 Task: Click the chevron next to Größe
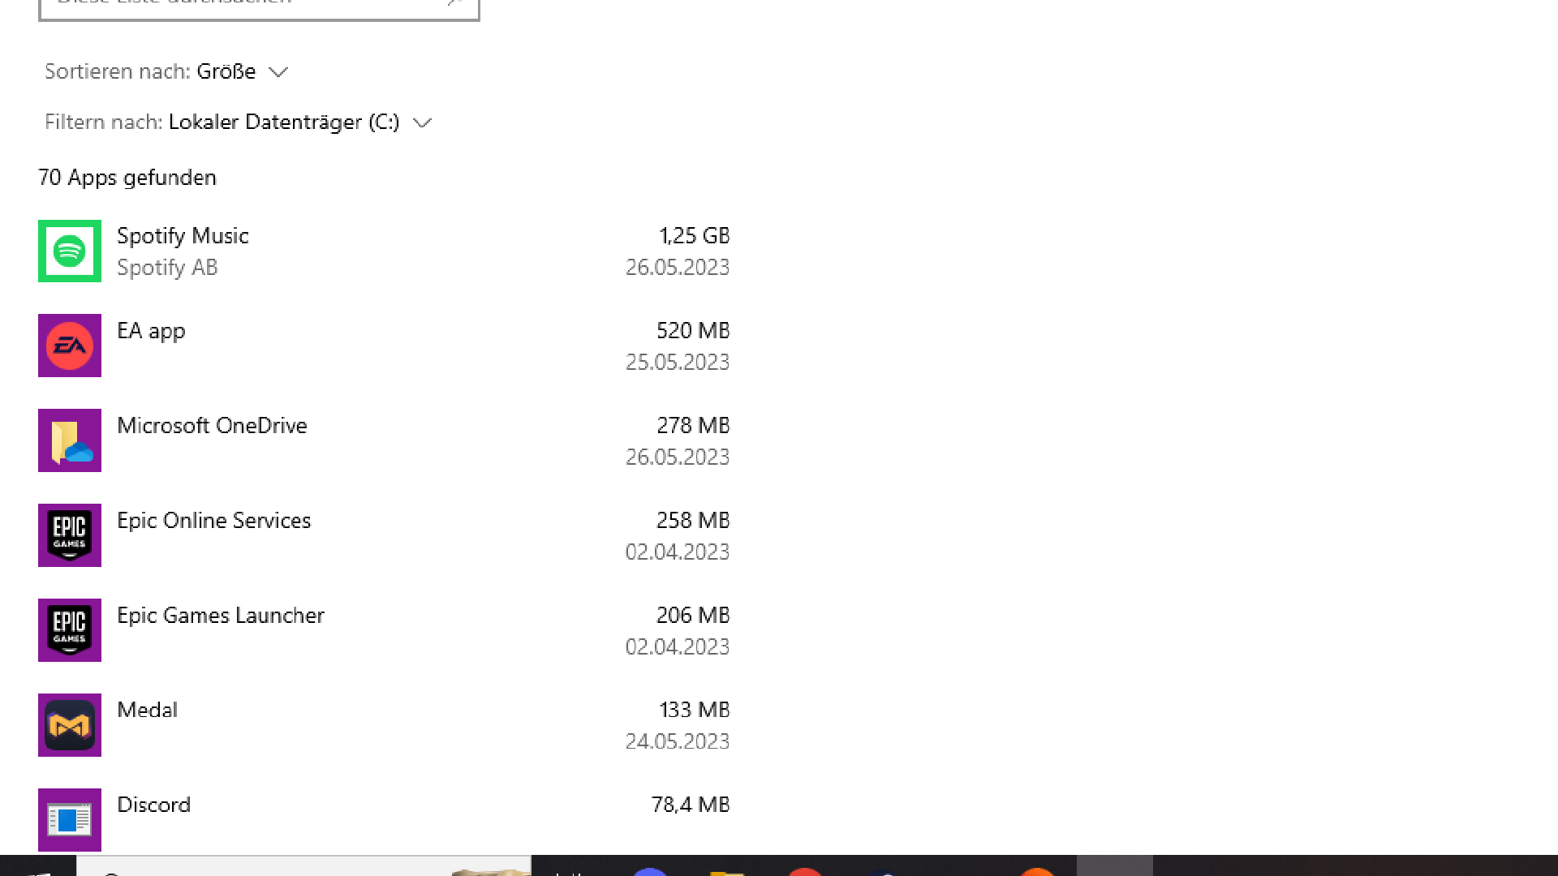(278, 72)
